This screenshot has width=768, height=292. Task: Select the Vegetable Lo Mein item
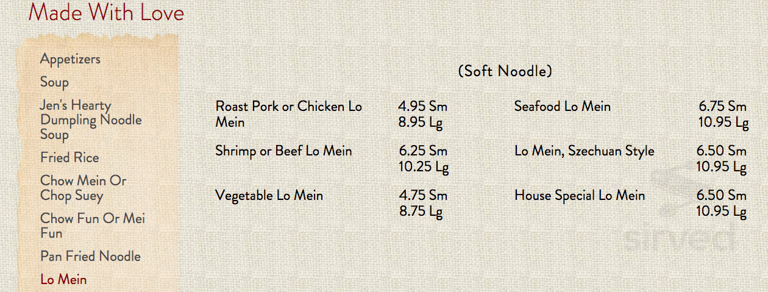pyautogui.click(x=269, y=196)
